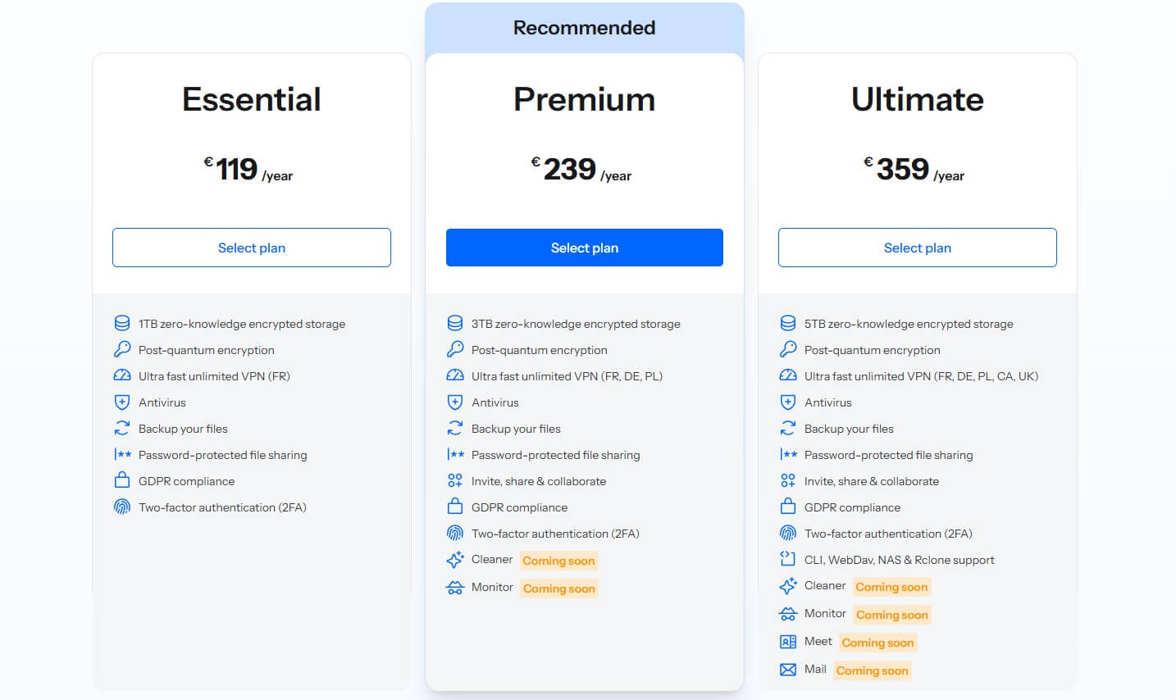The height and width of the screenshot is (700, 1176).
Task: Click the Cleaner sparkle icon in Premium
Action: point(455,560)
